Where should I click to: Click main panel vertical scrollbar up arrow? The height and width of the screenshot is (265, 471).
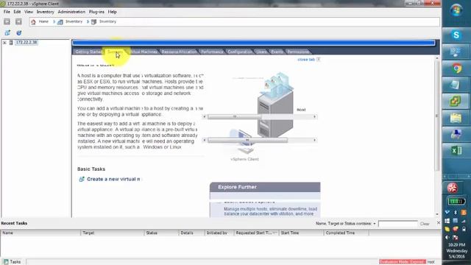437,58
